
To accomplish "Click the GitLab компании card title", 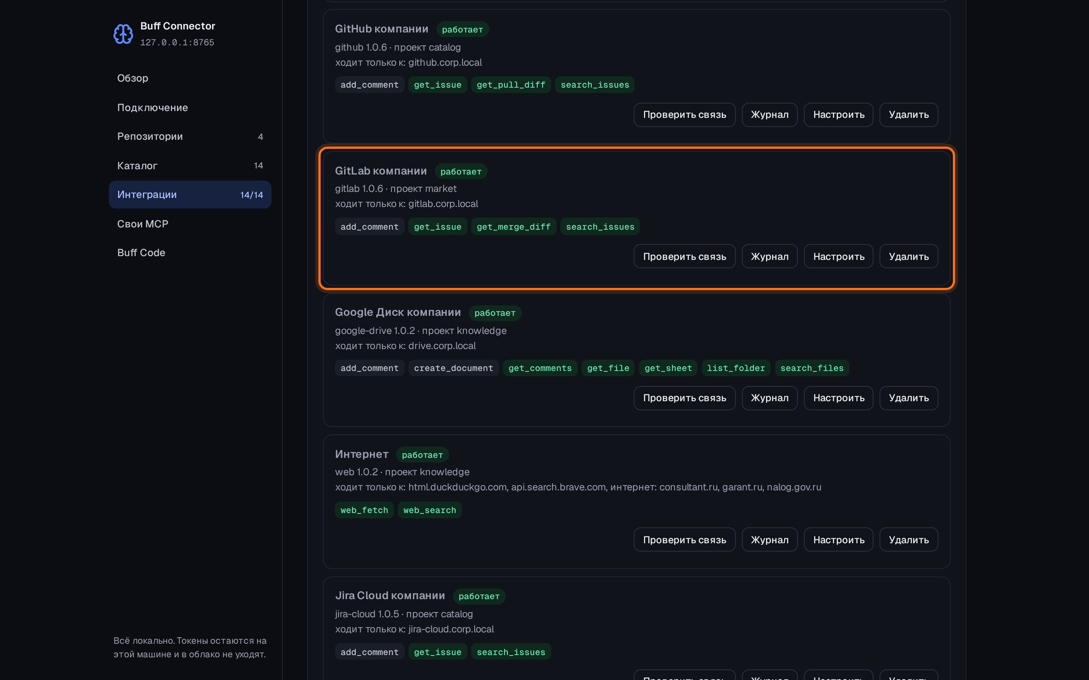I will coord(381,171).
